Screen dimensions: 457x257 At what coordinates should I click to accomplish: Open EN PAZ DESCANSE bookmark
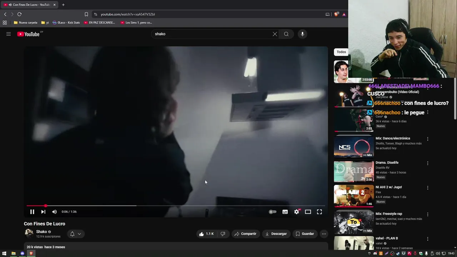[100, 22]
